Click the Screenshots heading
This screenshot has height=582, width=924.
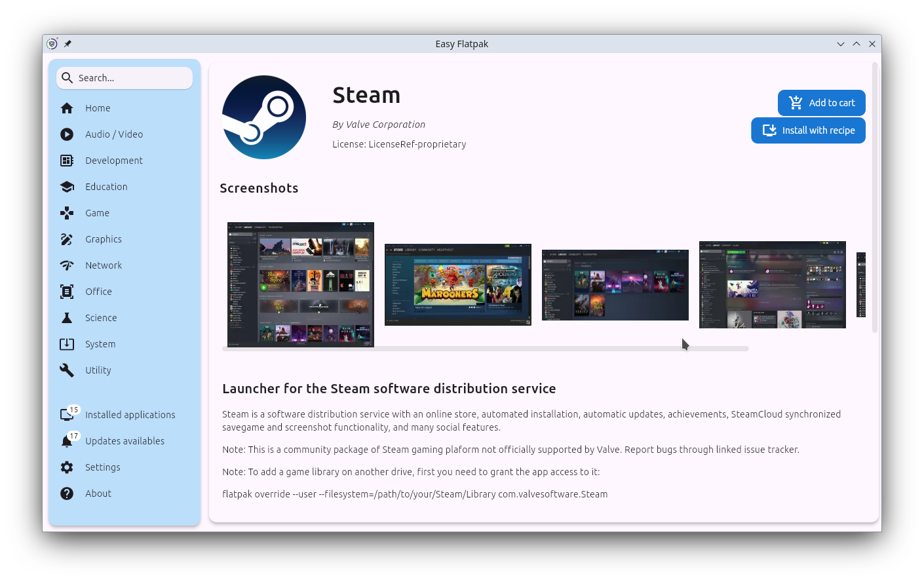259,188
